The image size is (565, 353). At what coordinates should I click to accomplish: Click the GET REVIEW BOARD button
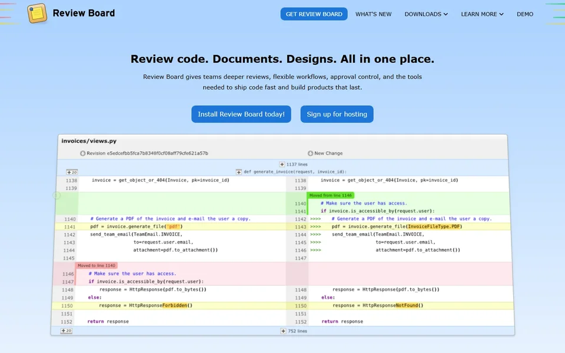point(314,14)
